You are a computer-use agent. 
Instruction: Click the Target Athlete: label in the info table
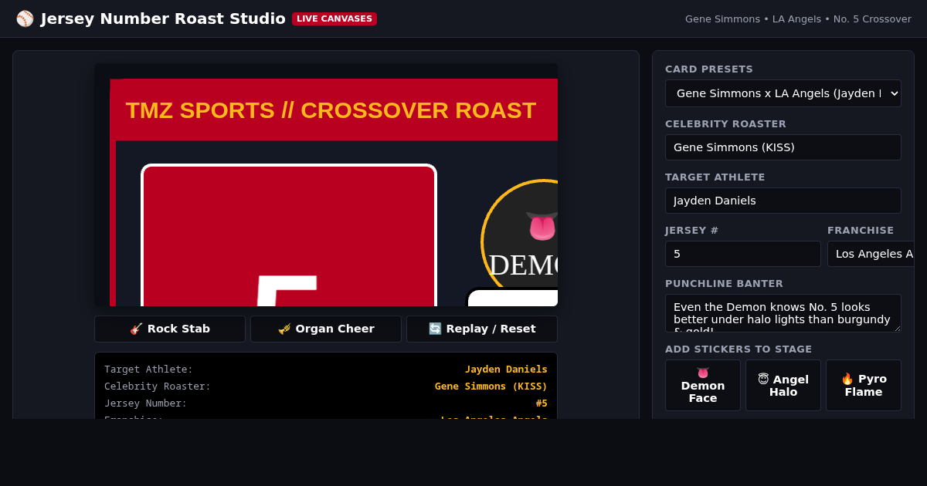click(148, 370)
